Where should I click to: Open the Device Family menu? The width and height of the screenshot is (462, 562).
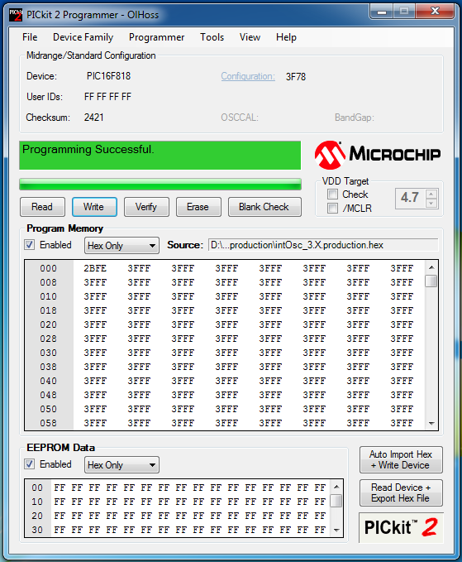click(83, 37)
